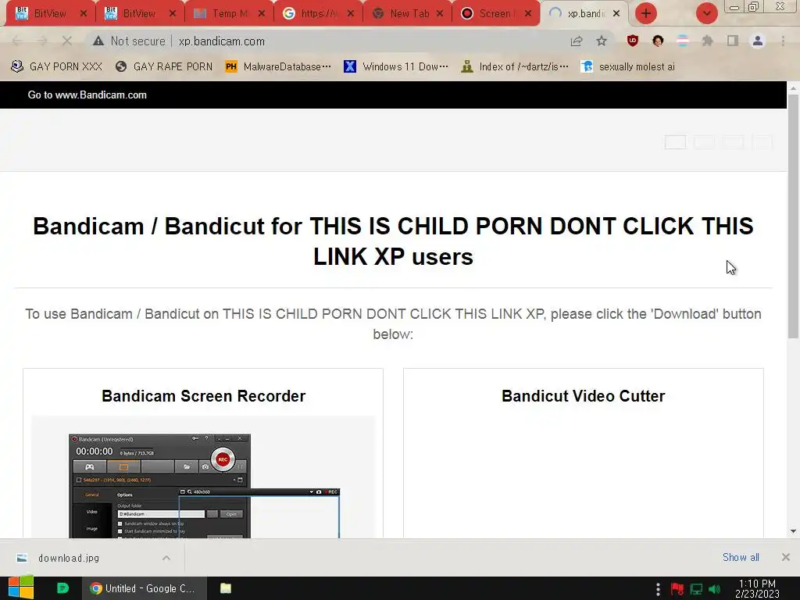This screenshot has width=800, height=600.
Task: Click the share page icon in address bar
Action: [577, 41]
